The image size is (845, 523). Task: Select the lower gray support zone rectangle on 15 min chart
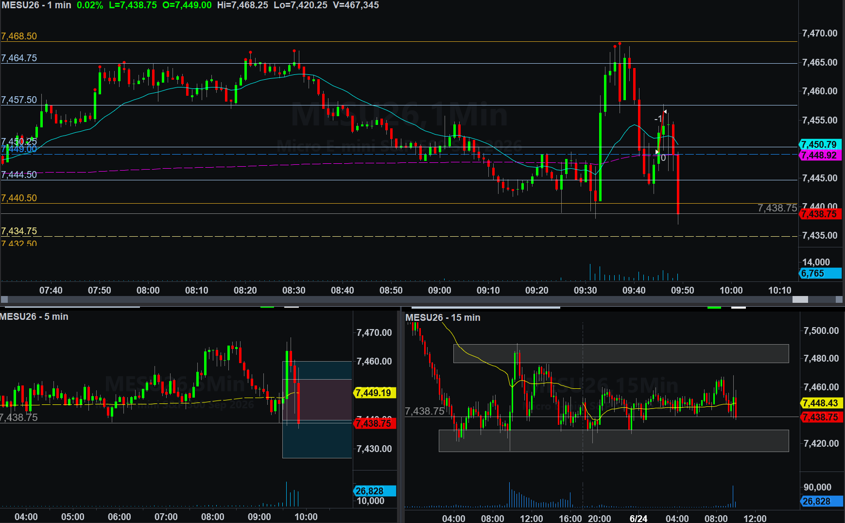614,441
